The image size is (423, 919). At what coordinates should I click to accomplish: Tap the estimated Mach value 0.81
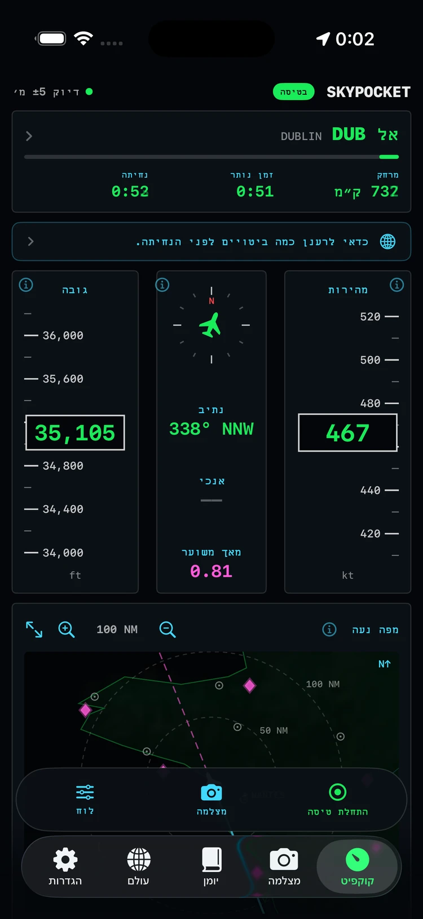pyautogui.click(x=211, y=571)
